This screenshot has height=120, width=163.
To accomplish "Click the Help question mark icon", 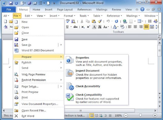I will (x=142, y=9).
